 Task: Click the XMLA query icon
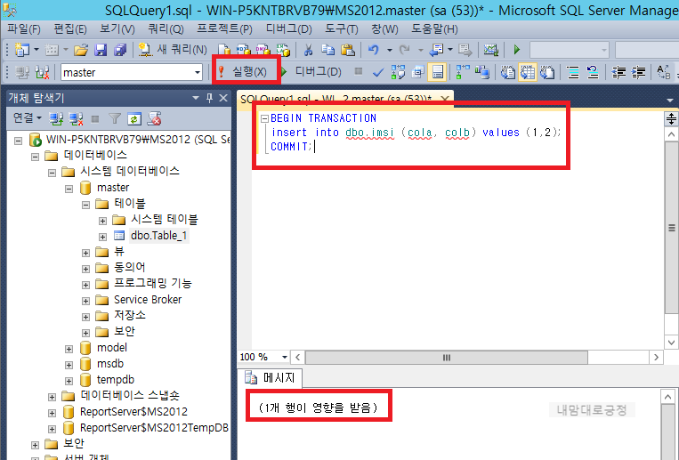(x=283, y=50)
